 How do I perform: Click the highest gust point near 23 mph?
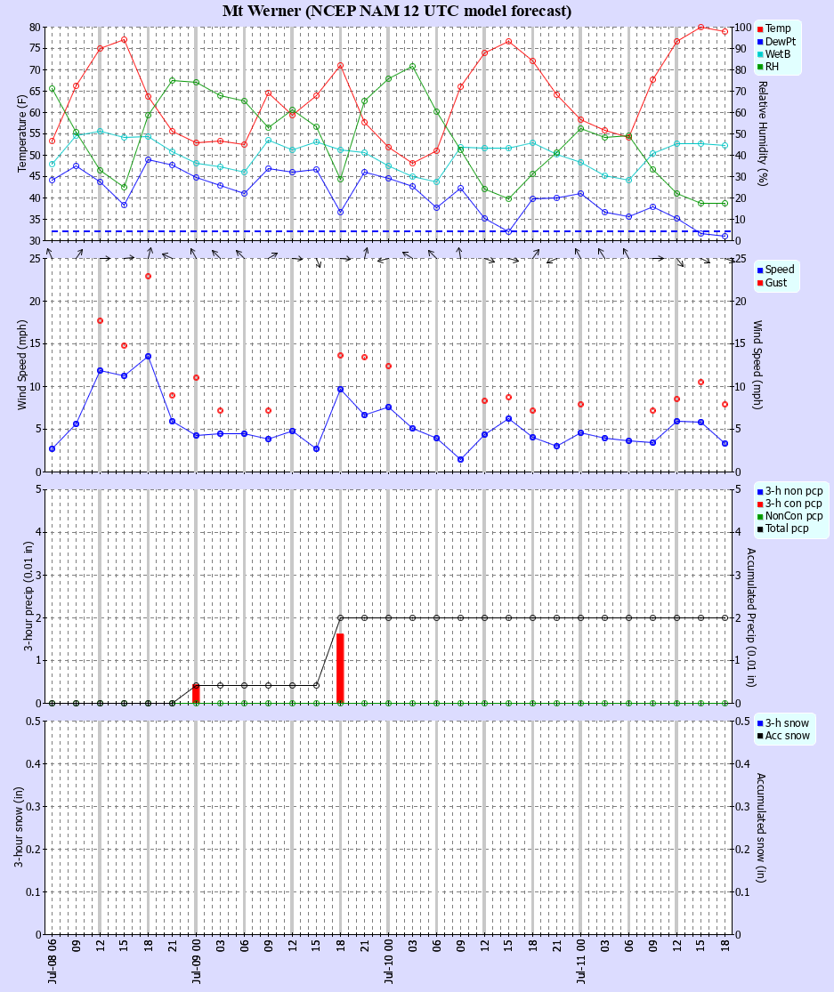[148, 277]
